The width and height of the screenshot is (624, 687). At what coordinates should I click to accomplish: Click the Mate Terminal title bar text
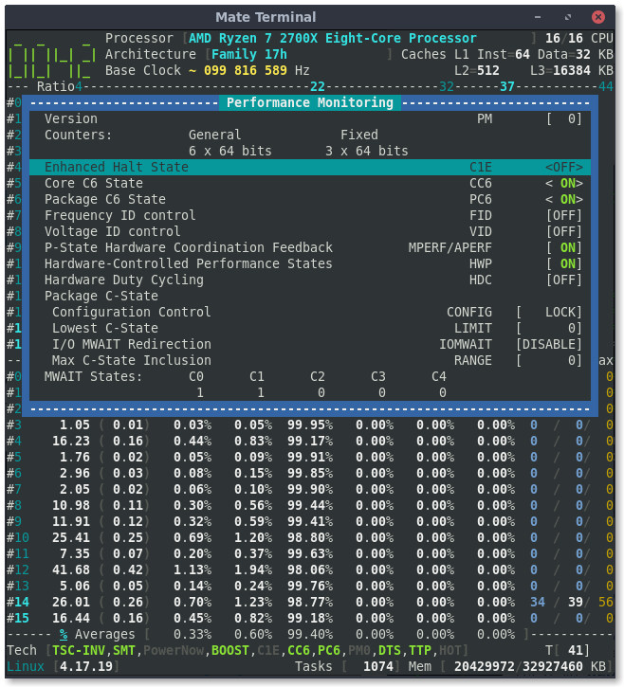[266, 17]
